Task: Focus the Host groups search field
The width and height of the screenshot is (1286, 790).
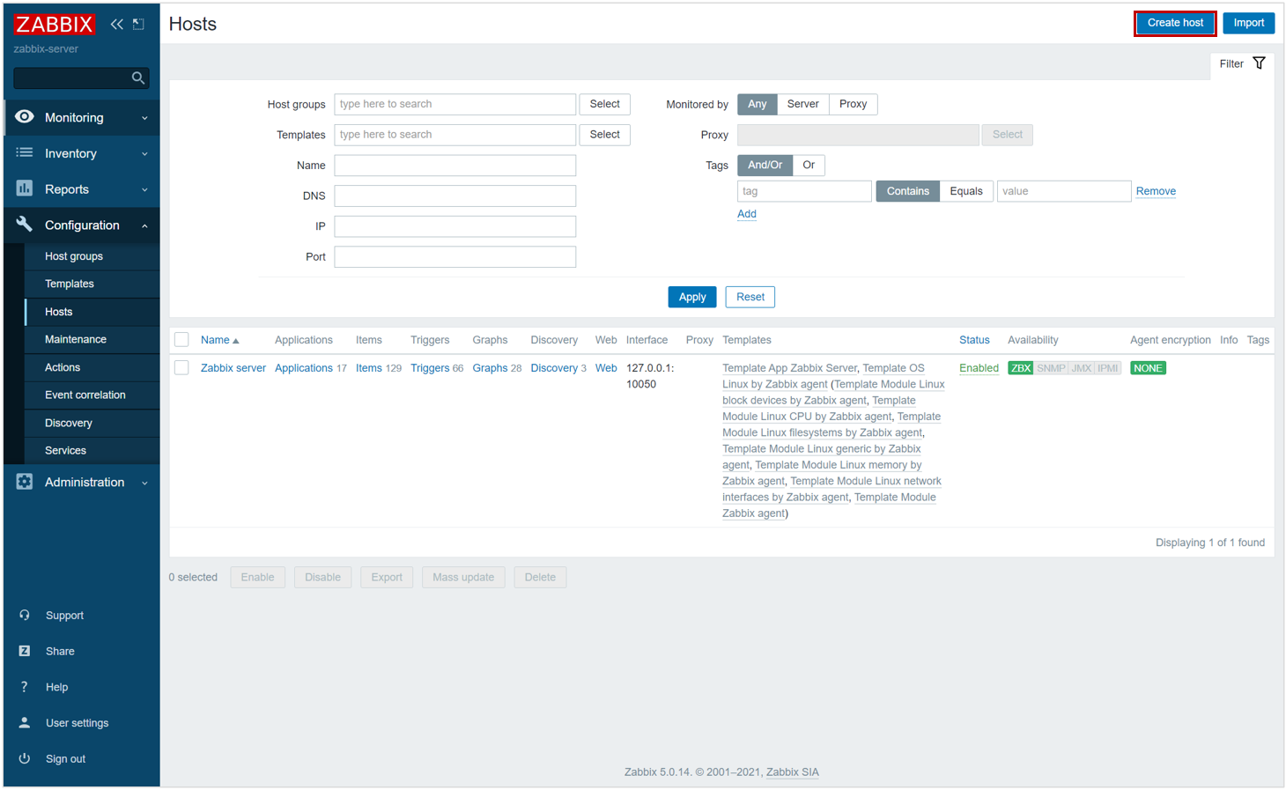Action: 455,104
